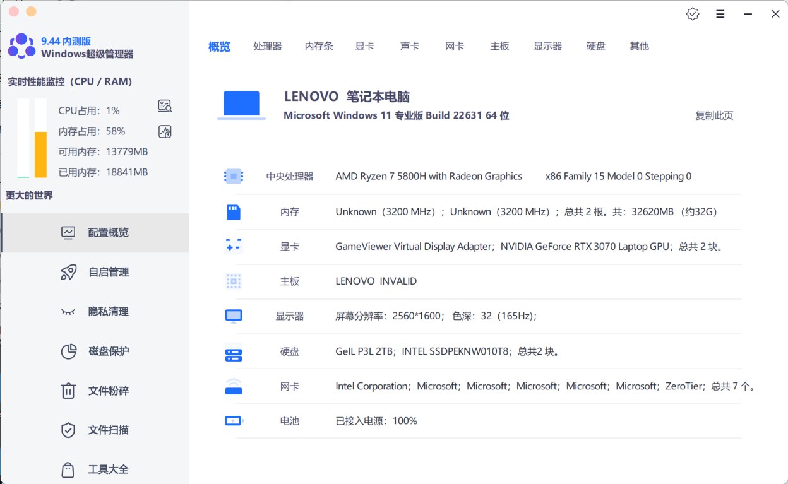The height and width of the screenshot is (484, 788).
Task: Open 自启管理 rocket icon in sidebar
Action: (x=68, y=272)
